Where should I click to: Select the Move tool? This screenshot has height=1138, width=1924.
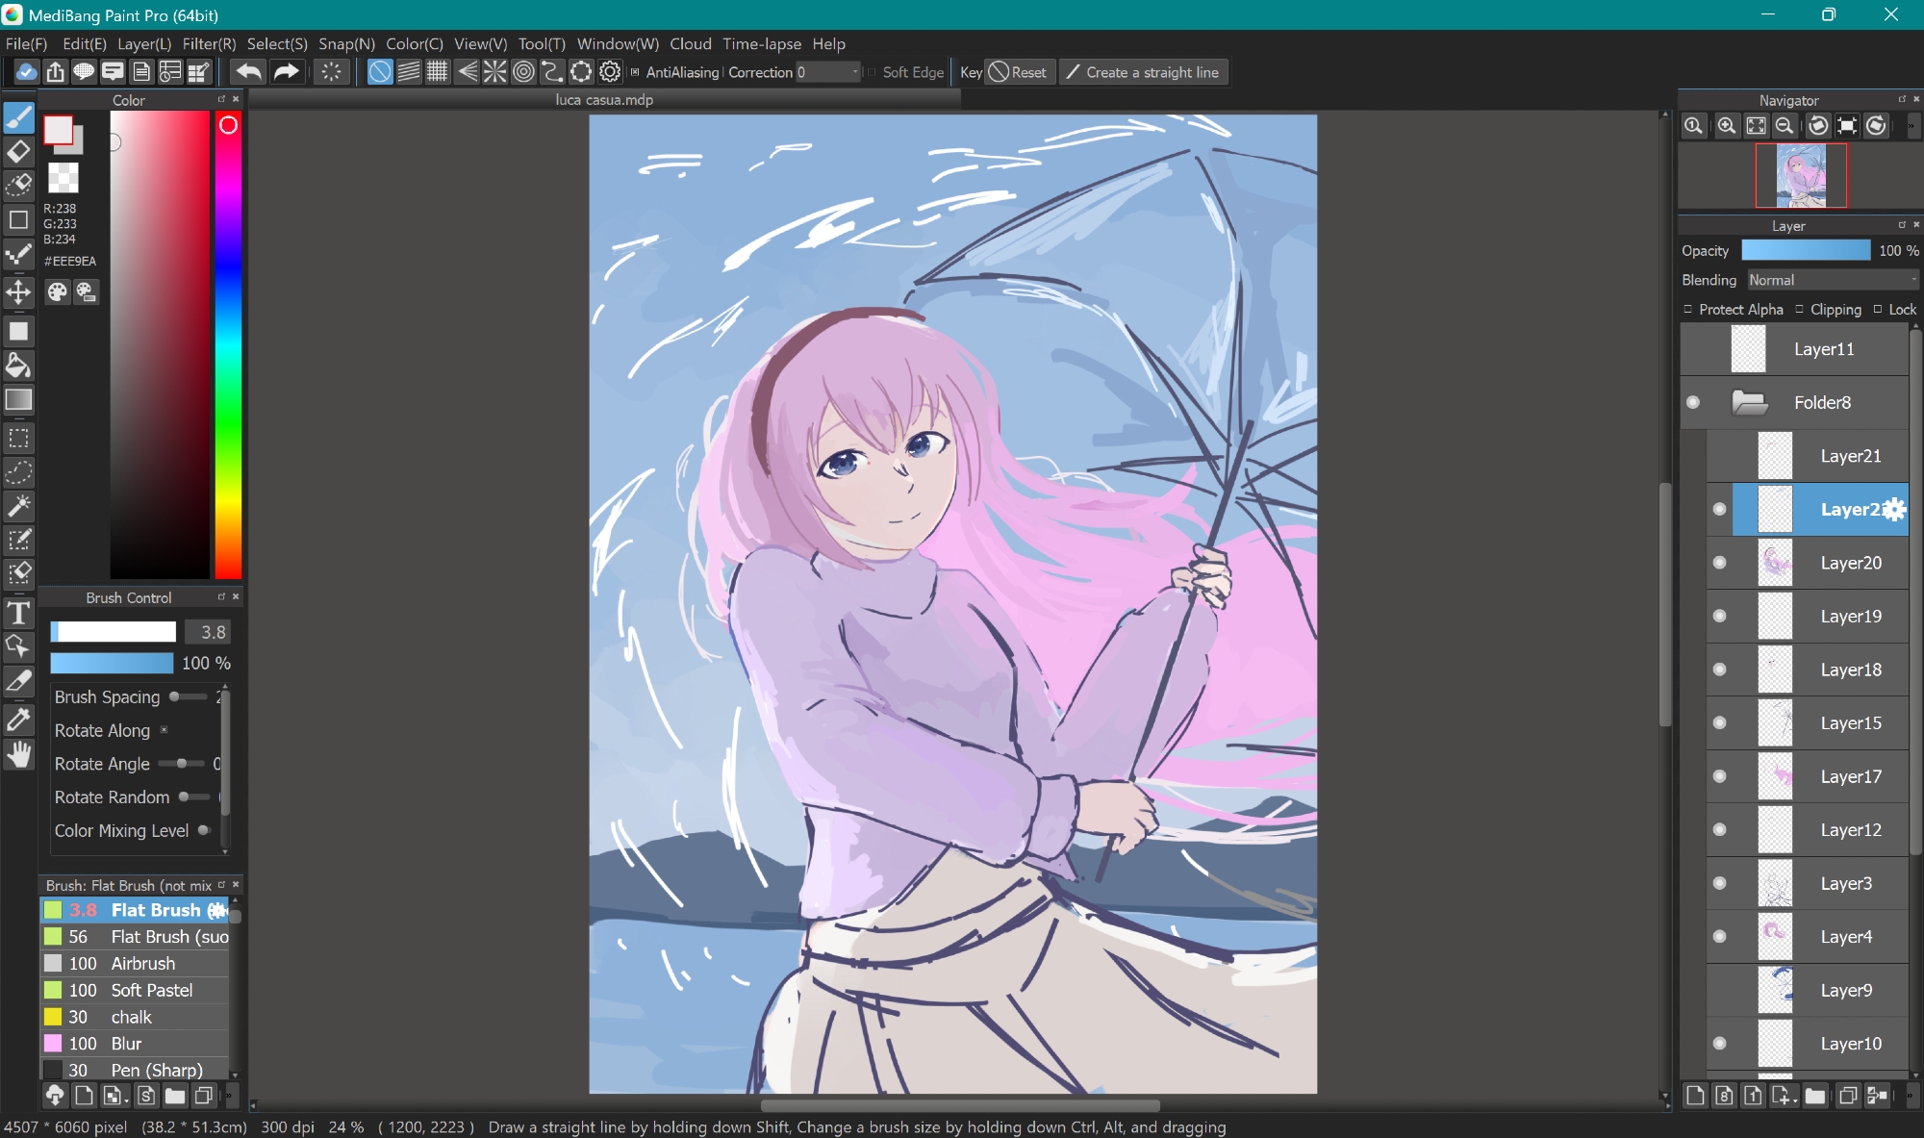tap(18, 292)
